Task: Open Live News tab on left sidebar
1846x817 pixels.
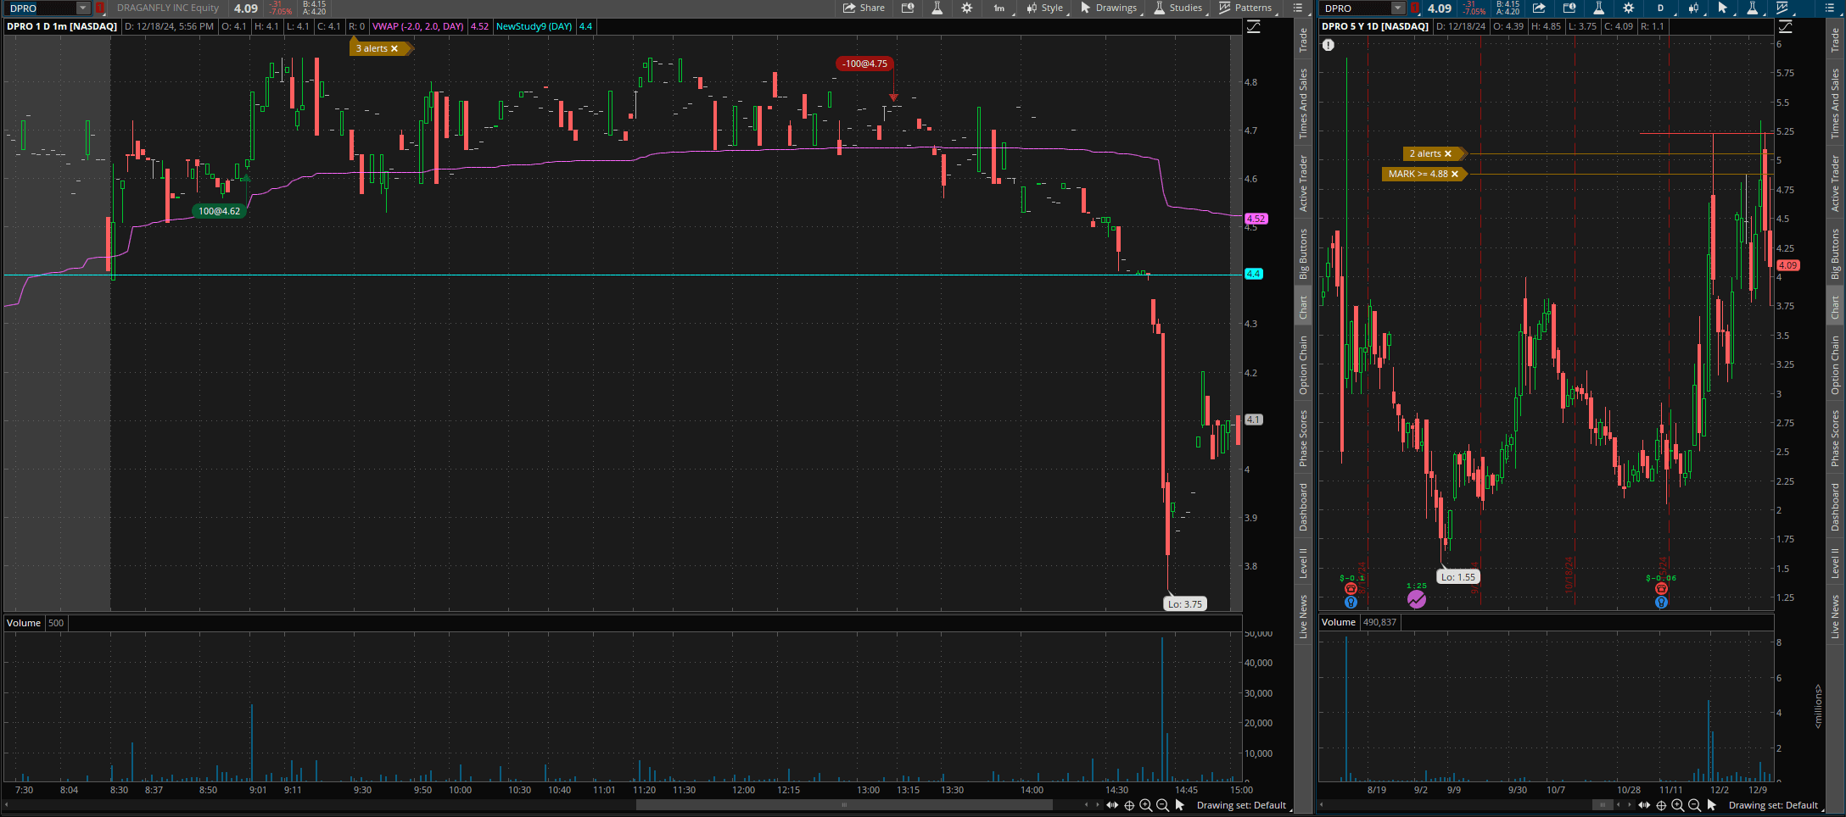Action: point(1303,616)
